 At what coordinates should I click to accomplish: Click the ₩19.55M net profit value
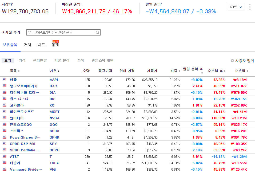239,163
